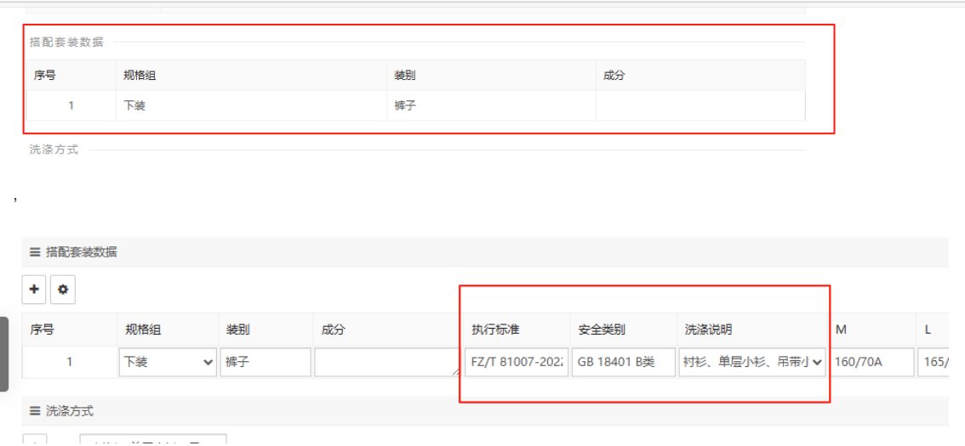
Task: Click the 序号 header in the editable table
Action: [43, 330]
